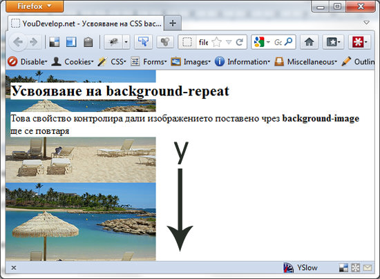Click the blue window layout toolbar icon
This screenshot has height=279, width=380.
click(x=71, y=42)
